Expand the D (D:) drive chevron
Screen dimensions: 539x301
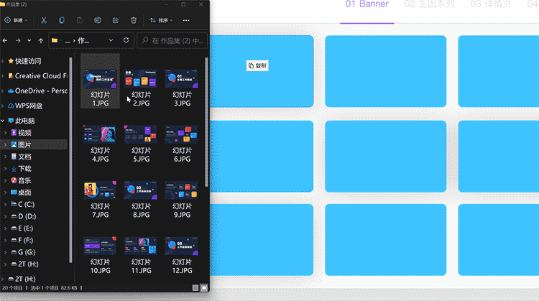[6, 216]
